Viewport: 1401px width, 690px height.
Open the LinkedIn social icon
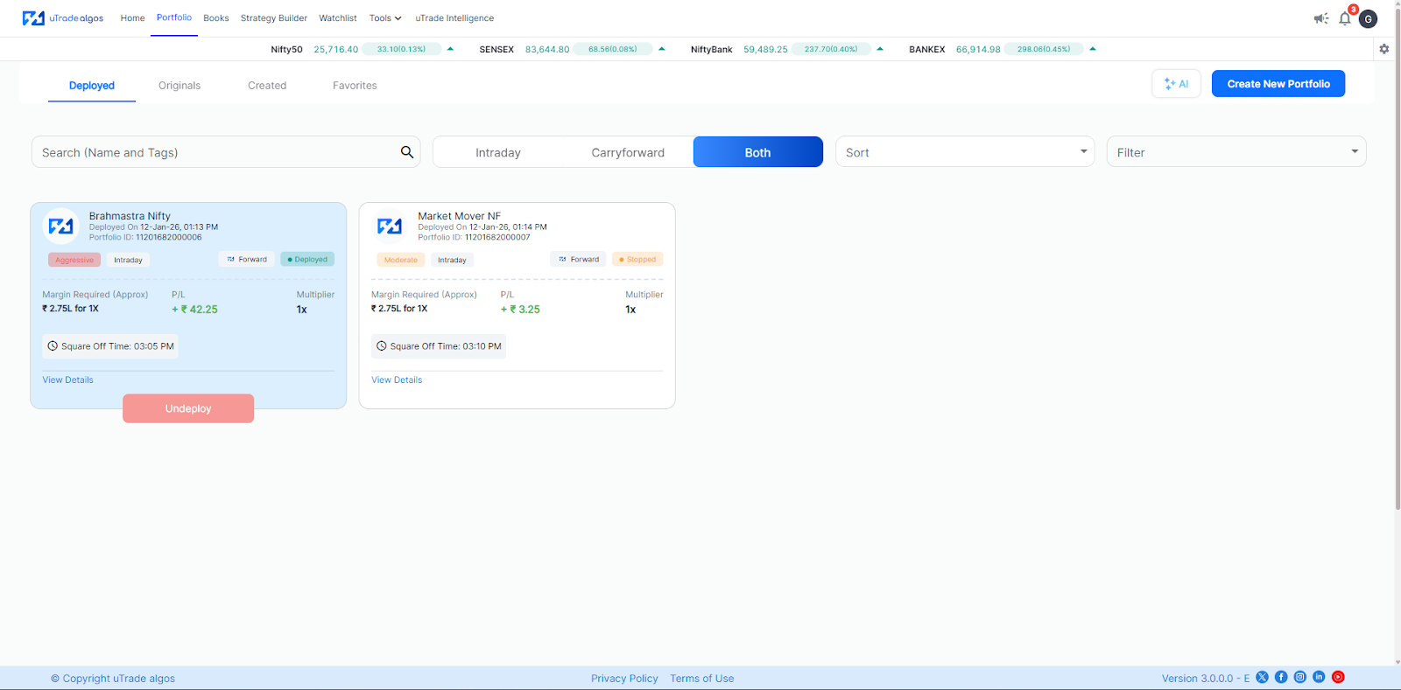1319,677
